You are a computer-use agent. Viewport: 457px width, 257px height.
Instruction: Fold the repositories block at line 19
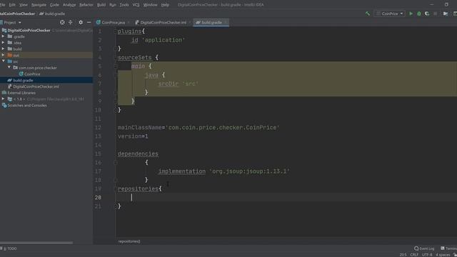click(116, 188)
